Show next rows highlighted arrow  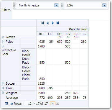coord(53,104)
